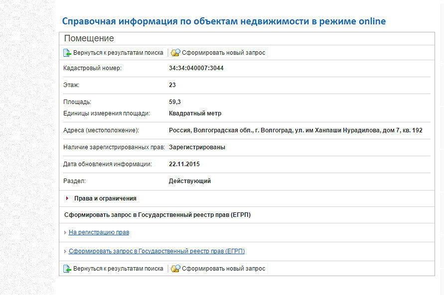The image size is (444, 295).
Task: Open the На регистрацию прав link
Action: 99,232
